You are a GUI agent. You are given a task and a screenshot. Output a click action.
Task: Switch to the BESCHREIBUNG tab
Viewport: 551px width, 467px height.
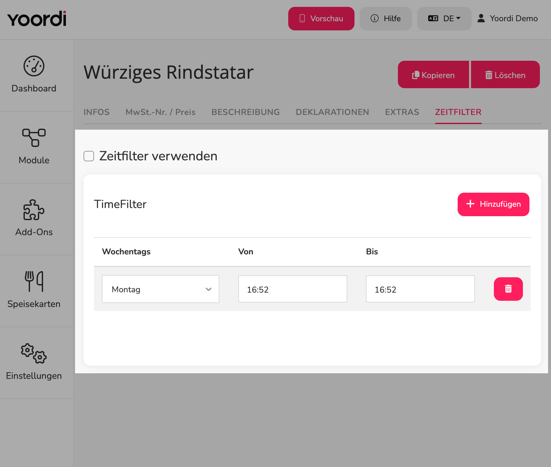coord(246,112)
